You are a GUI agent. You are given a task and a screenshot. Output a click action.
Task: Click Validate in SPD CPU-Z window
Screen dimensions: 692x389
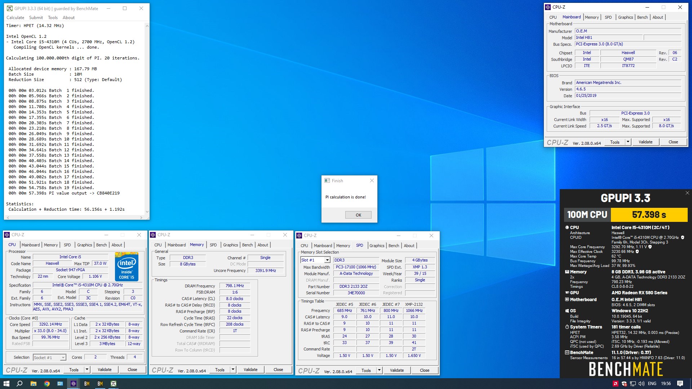coord(397,370)
